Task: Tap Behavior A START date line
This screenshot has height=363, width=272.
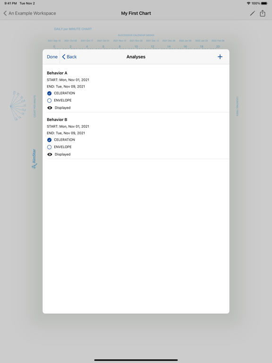Action: click(x=68, y=79)
